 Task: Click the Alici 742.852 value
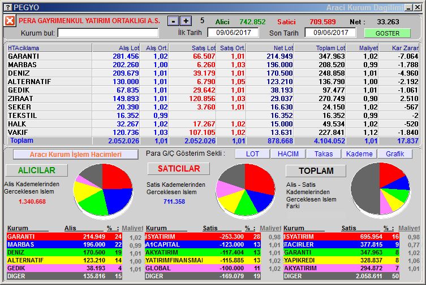point(252,21)
